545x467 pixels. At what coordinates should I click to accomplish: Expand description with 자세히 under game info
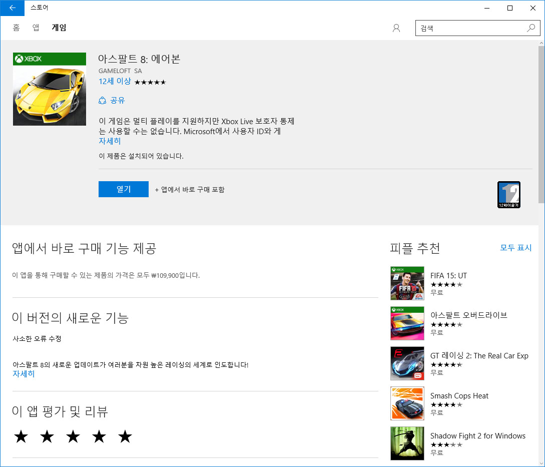pos(110,141)
